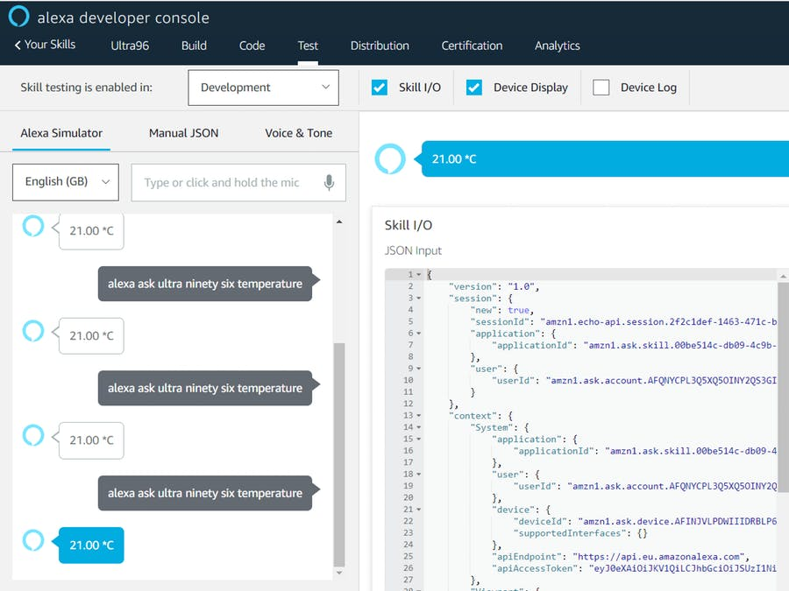Click the Alexa logo in the header
Screen dimensions: 789x591
pos(18,17)
